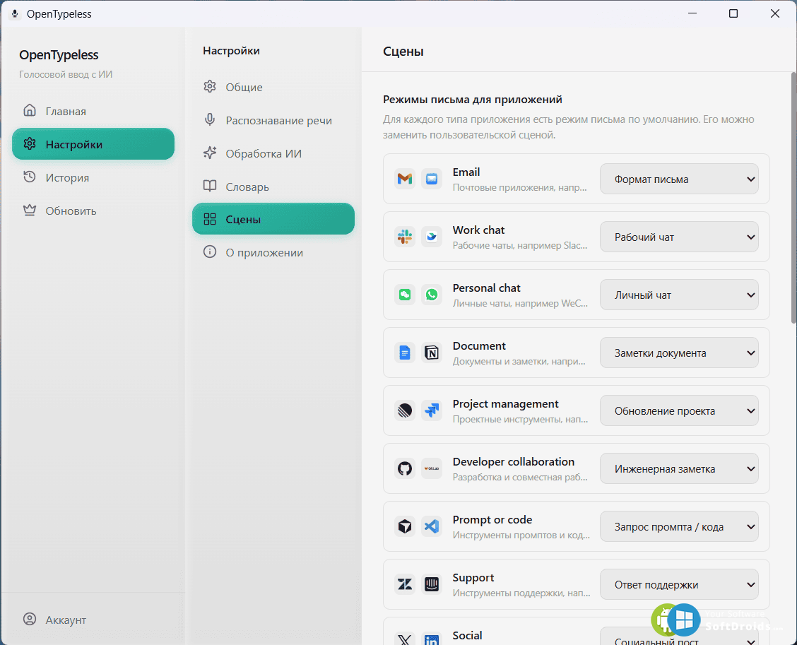Click the Google Docs icon in Document row

point(405,353)
